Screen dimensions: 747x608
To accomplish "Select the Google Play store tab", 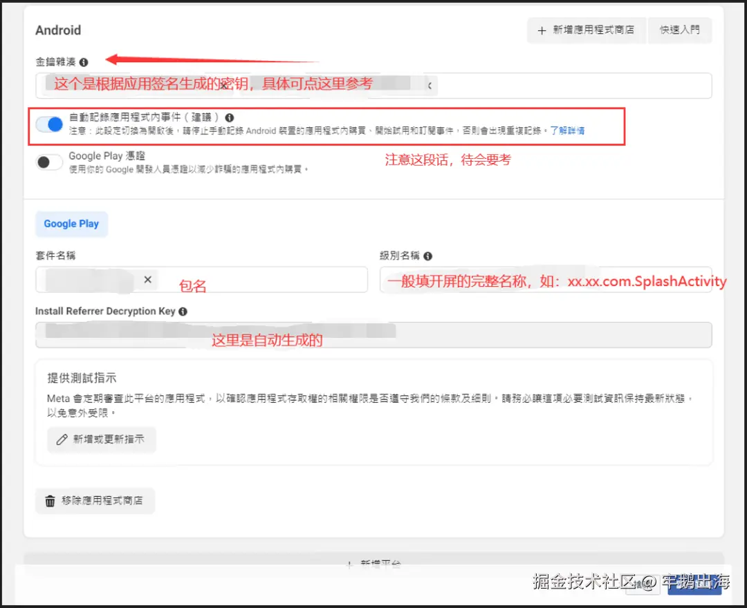I will [x=71, y=224].
